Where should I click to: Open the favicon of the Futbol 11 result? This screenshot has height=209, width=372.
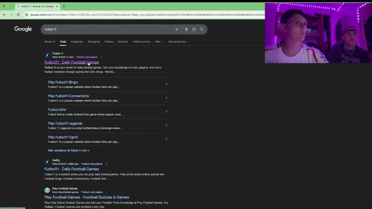point(47,55)
